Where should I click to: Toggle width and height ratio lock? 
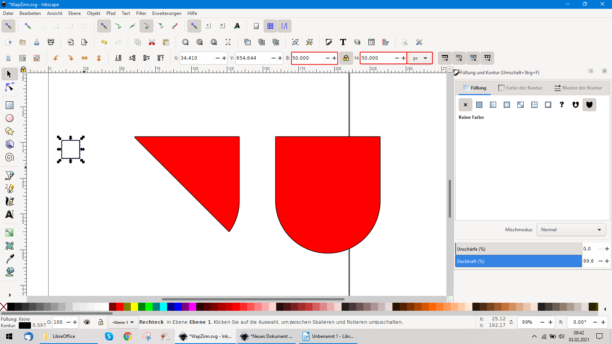[x=346, y=58]
